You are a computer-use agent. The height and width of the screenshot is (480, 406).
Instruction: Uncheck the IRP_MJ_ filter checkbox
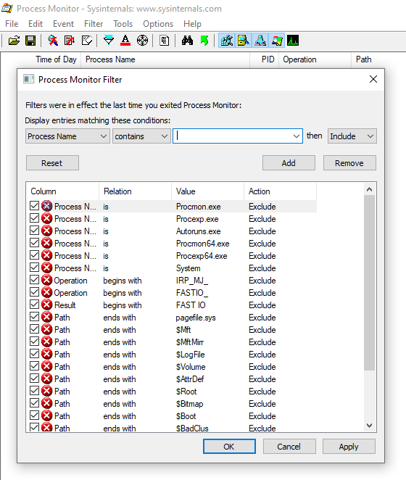[34, 280]
